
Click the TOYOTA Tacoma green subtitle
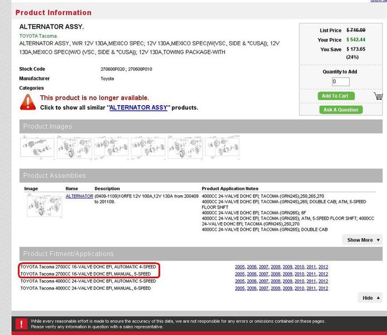[39, 36]
